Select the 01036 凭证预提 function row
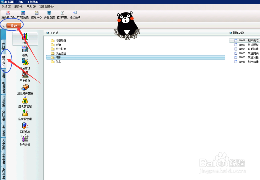Viewport: 260px width, 180px height. click(x=246, y=57)
